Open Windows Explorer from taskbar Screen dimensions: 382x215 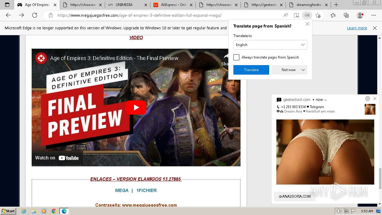pyautogui.click(x=34, y=211)
